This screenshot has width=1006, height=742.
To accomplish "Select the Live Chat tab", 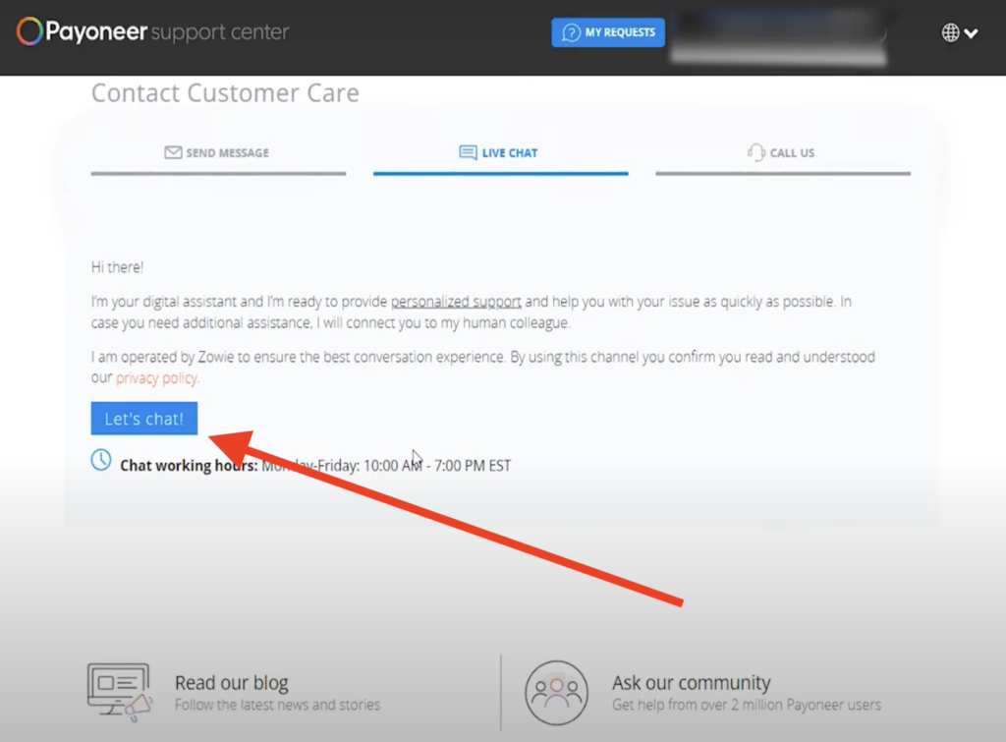I will 500,152.
